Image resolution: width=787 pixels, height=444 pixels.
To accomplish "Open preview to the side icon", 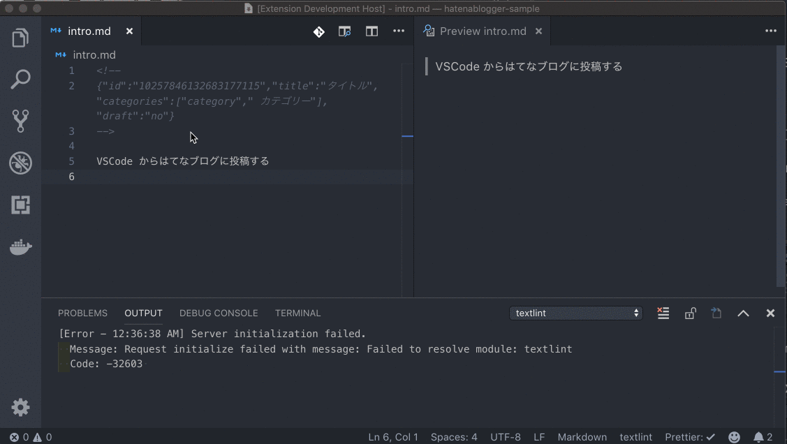I will pyautogui.click(x=344, y=31).
